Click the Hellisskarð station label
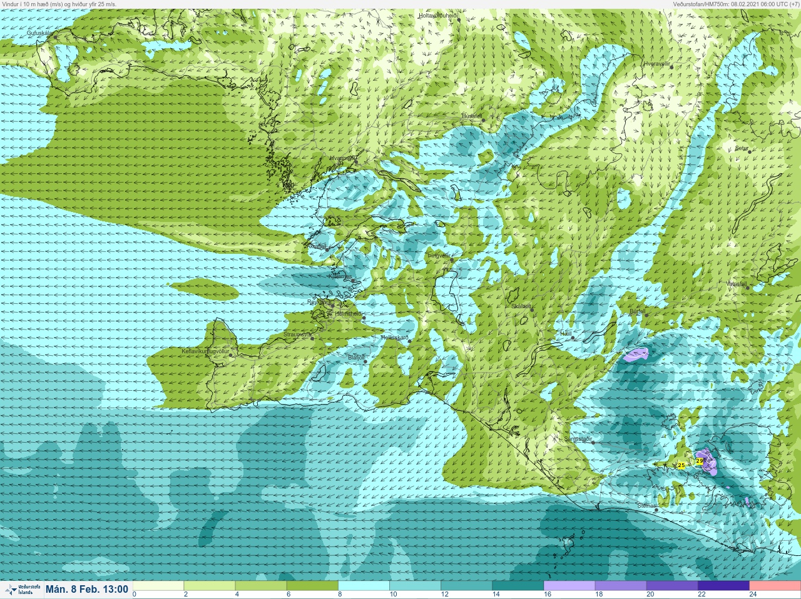The width and height of the screenshot is (801, 599). click(395, 338)
